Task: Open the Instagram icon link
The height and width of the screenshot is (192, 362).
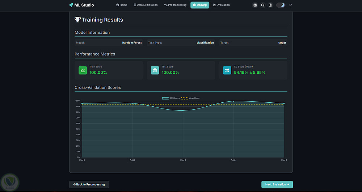Action: tap(270, 5)
